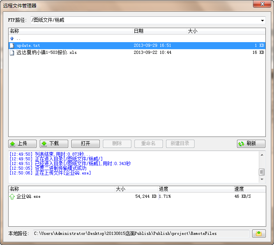Viewport: 274px width, 245px height.
Task: Click the 打开 open button
Action: [85, 144]
